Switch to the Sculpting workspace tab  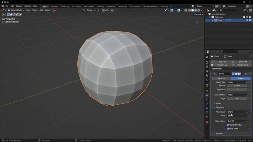click(65, 6)
